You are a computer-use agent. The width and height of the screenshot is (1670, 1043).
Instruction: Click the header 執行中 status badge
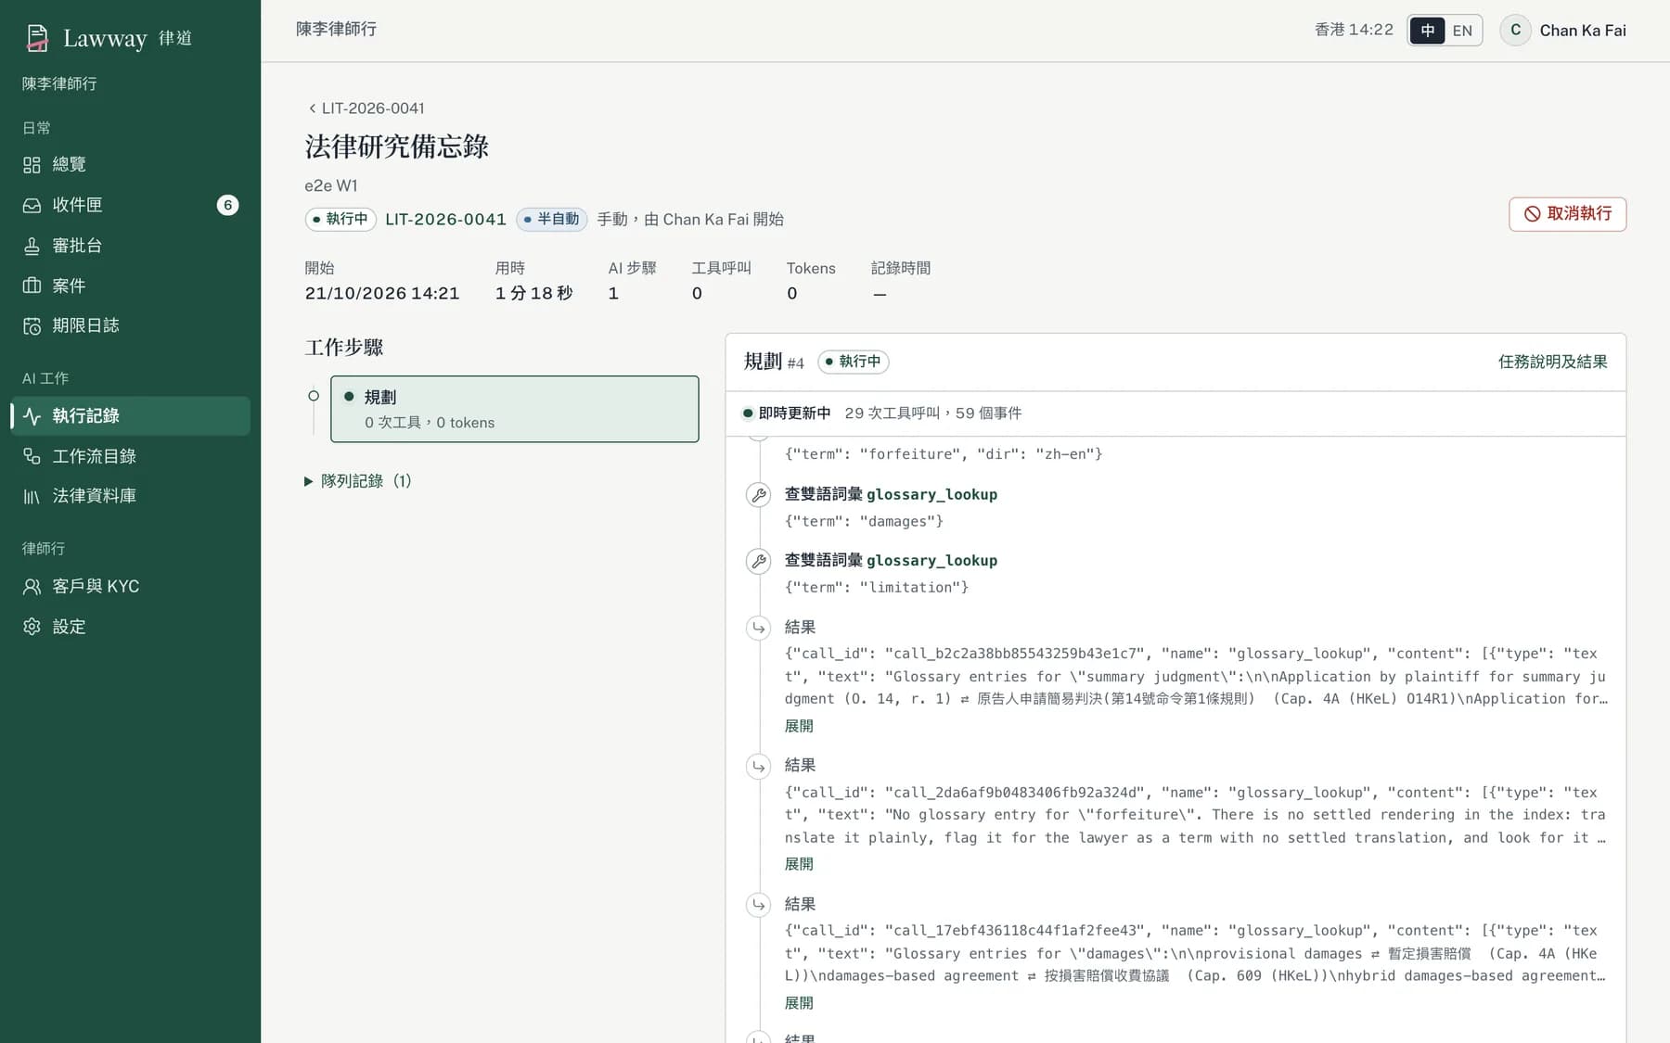[x=340, y=220]
